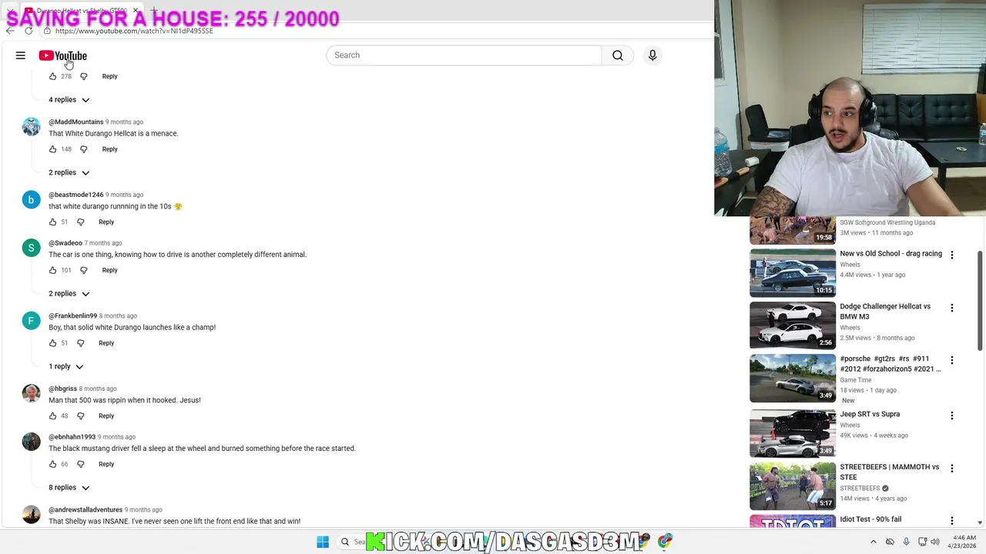Open options for STREETBEEFS MAMMOTH video

tap(951, 468)
